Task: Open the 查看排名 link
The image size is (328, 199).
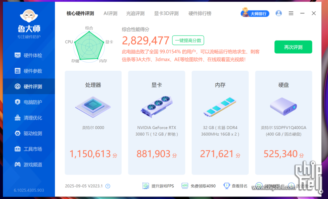Action: coord(240,186)
